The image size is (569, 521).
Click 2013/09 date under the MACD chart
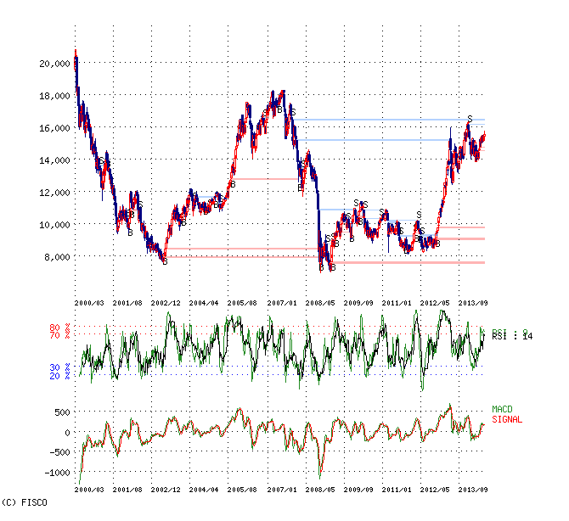tap(473, 490)
